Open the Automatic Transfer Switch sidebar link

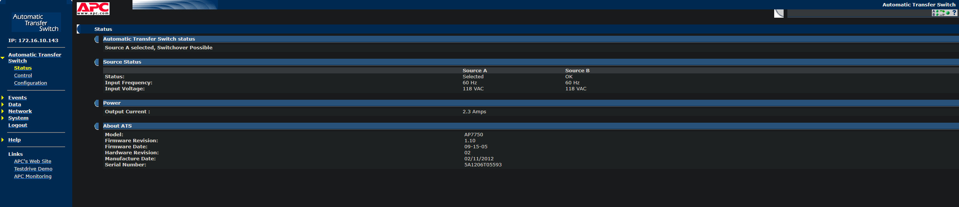(x=35, y=58)
